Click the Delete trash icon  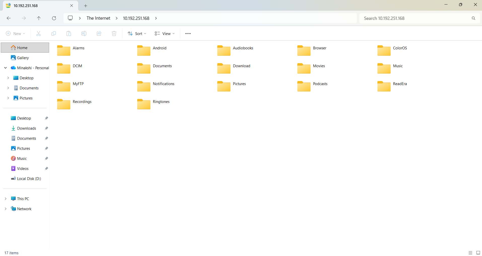coord(114,33)
